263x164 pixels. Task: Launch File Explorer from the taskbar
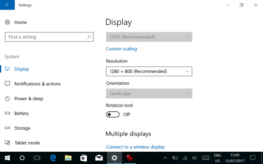[68, 158]
